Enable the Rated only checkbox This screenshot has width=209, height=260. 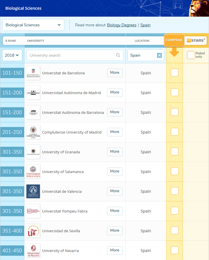pyautogui.click(x=191, y=55)
